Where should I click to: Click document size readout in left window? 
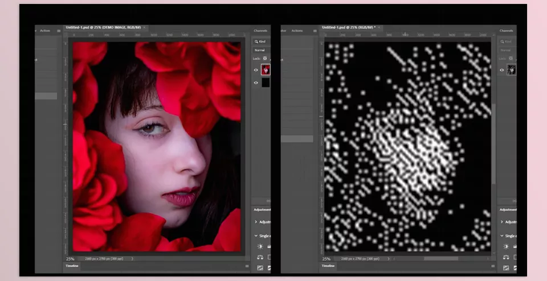click(x=105, y=259)
